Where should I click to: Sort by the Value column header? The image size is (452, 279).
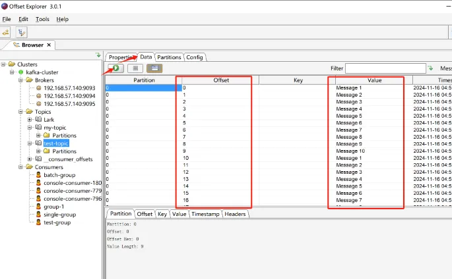point(374,80)
